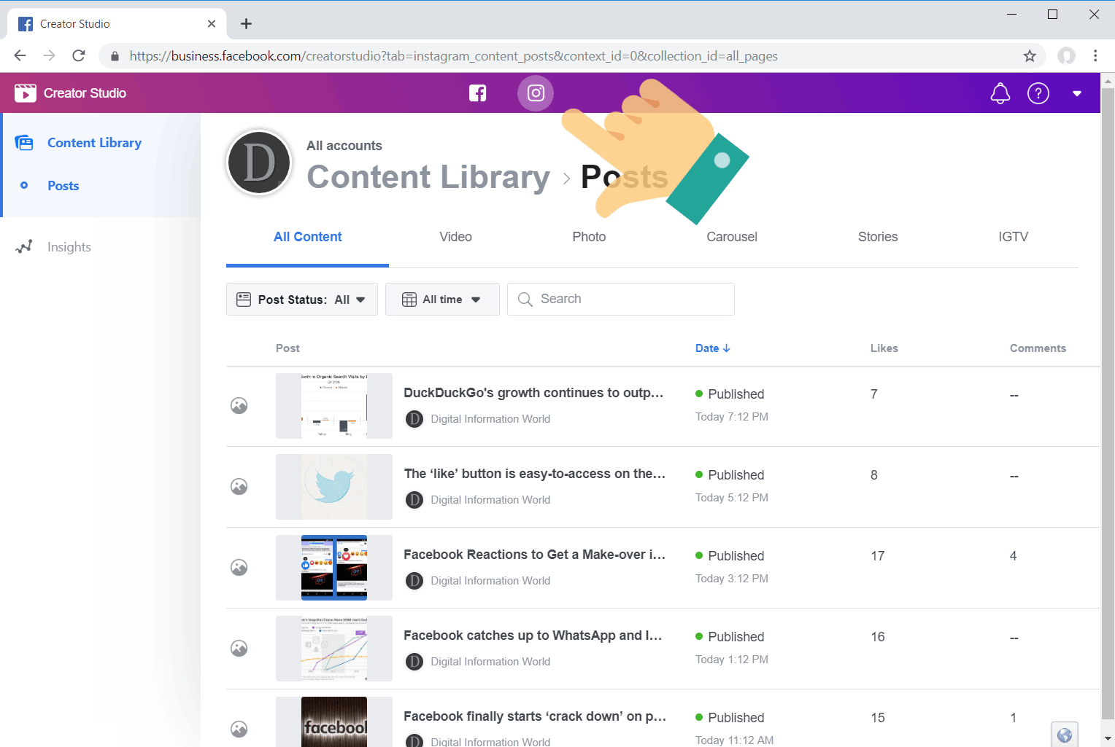Click the 17 likes value for Facebook Reactions
The height and width of the screenshot is (747, 1115).
[878, 556]
